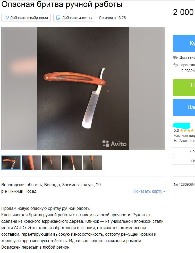Viewport: 195px width, 253px height.
Task: Click the heart icon to favorite listing
Action: click(7, 18)
